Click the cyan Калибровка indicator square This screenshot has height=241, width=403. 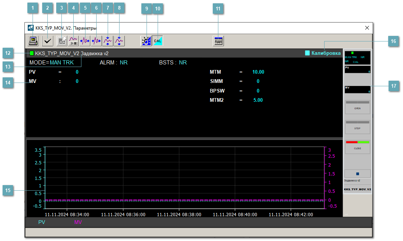307,53
